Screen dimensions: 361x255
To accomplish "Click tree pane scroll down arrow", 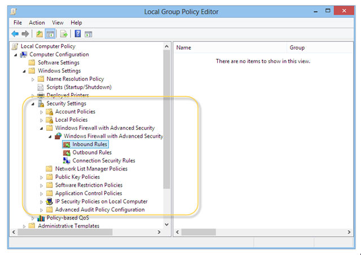I will click(x=167, y=225).
